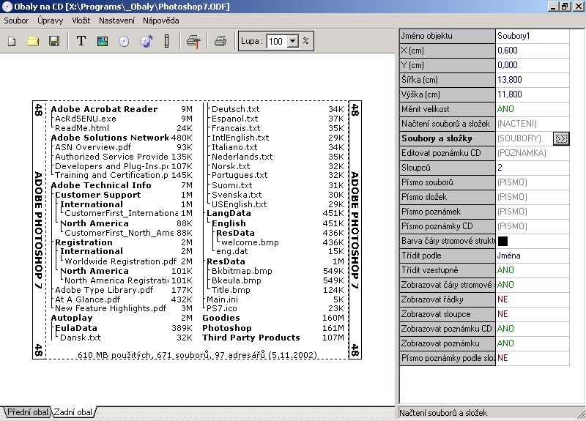This screenshot has width=586, height=421.
Task: Save the project with the floppy disk icon
Action: (x=53, y=42)
